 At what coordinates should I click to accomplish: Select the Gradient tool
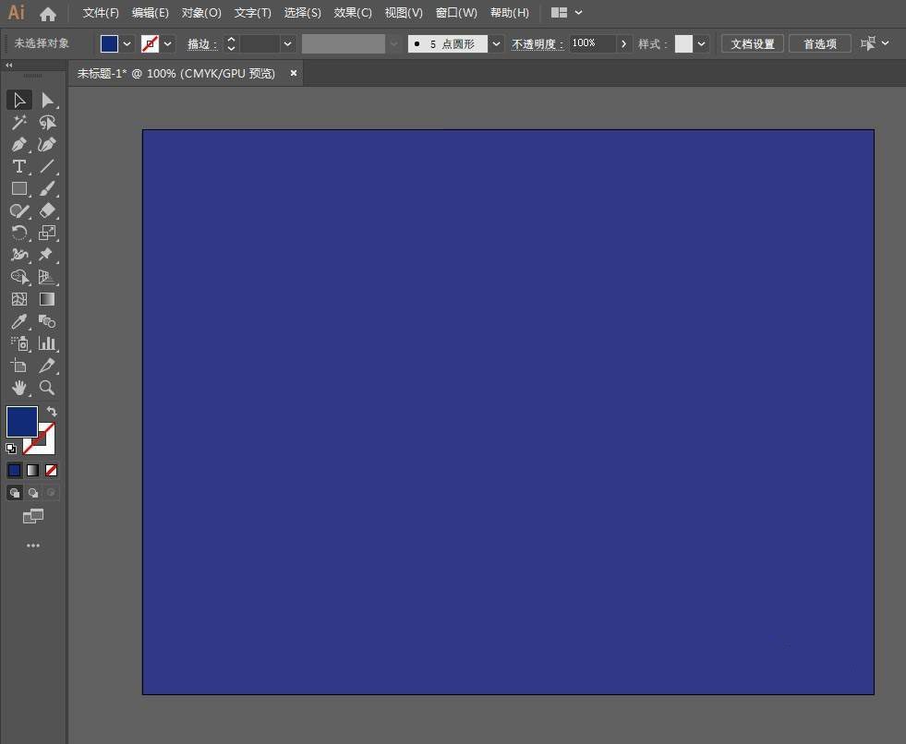tap(47, 299)
